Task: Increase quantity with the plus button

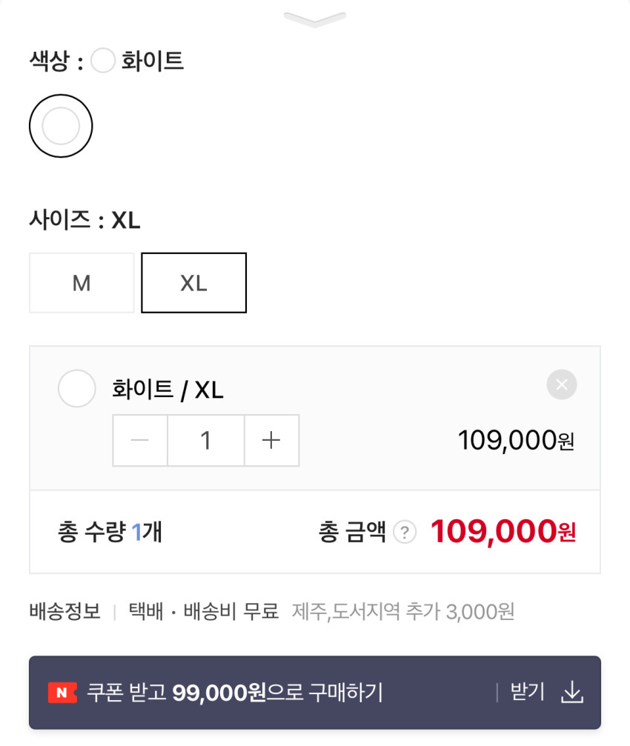Action: pos(271,441)
